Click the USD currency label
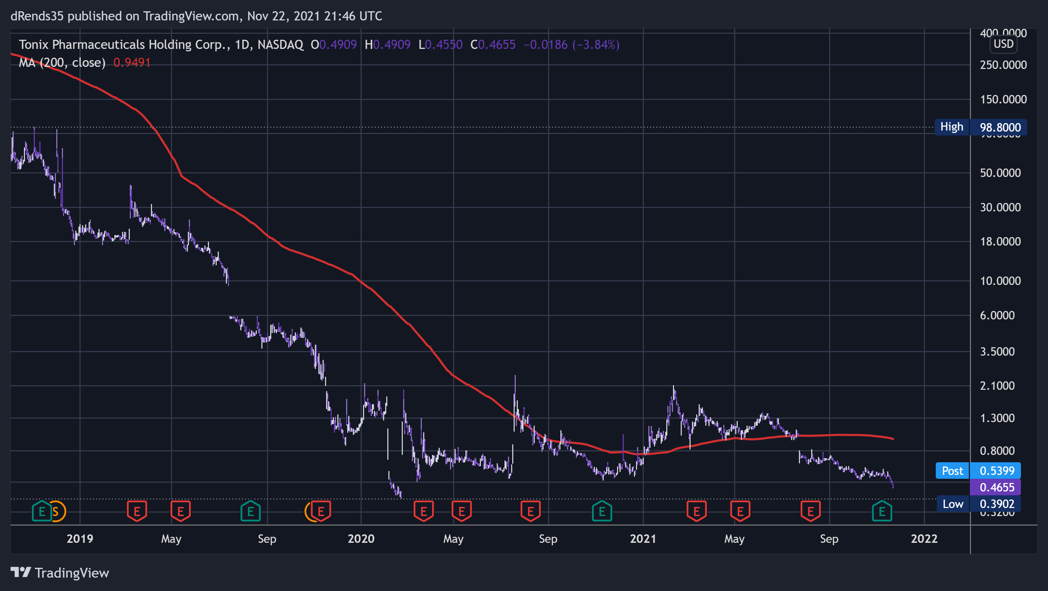The width and height of the screenshot is (1048, 591). [1003, 44]
